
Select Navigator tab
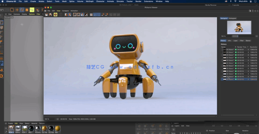[224, 18]
